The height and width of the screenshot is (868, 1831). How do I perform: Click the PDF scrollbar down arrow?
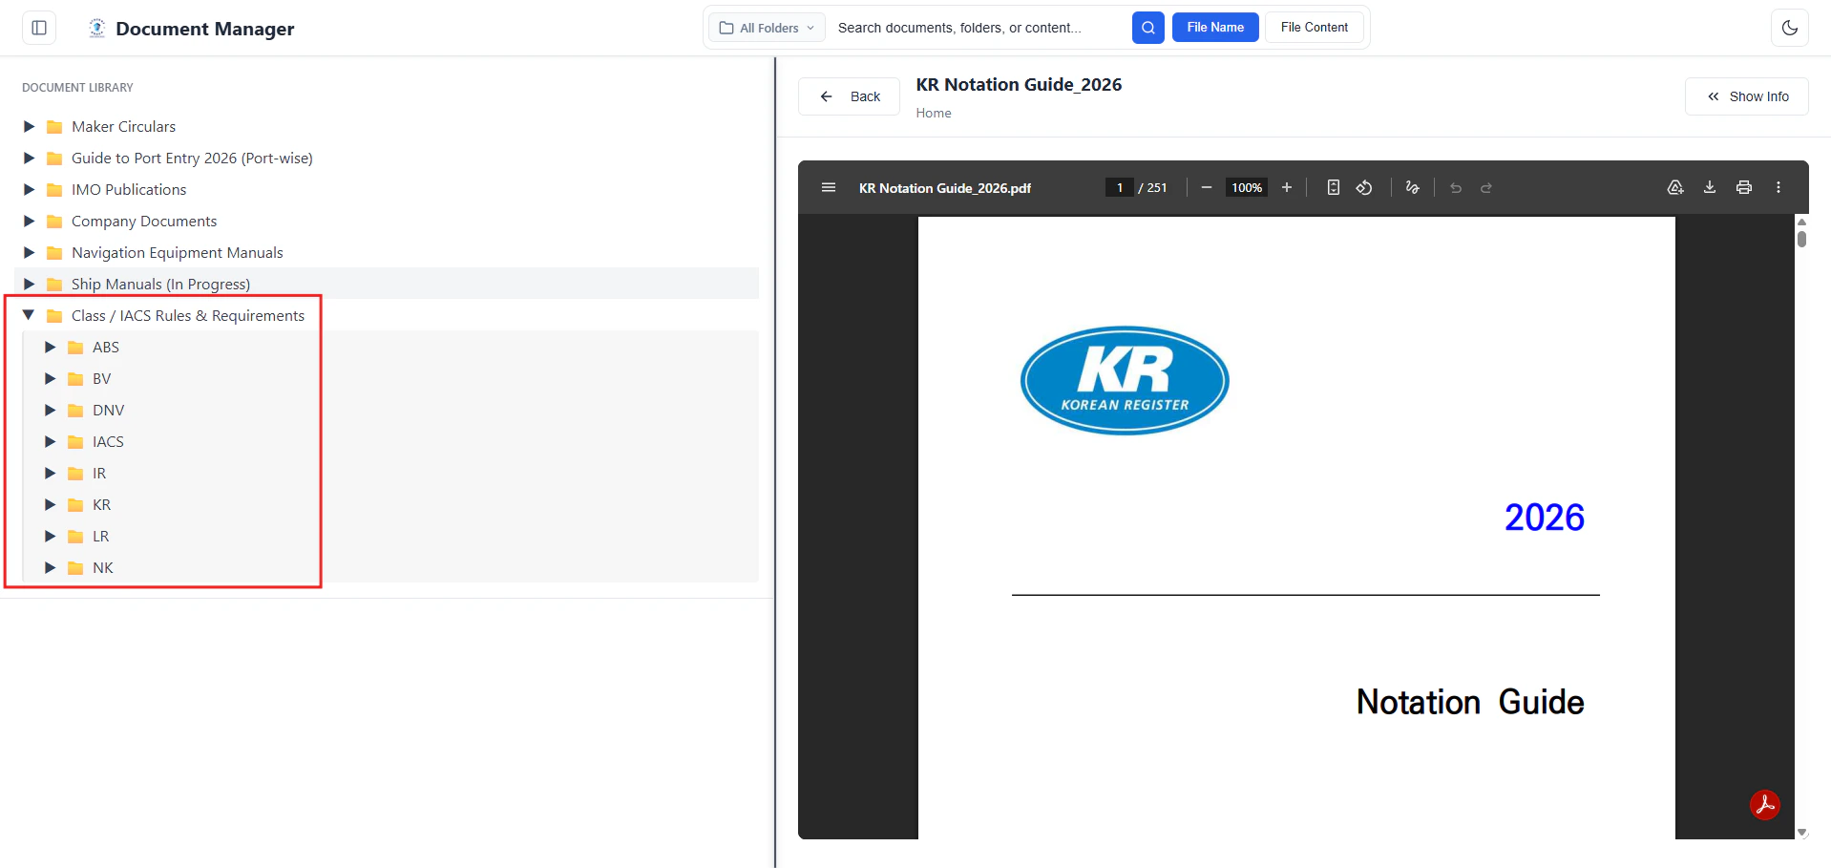click(1801, 833)
